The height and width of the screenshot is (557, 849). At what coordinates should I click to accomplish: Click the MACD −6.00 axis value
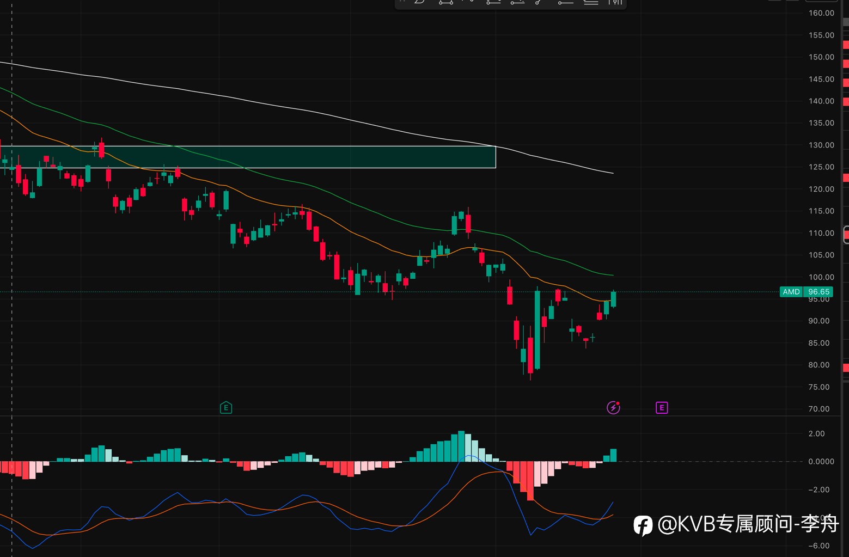click(819, 546)
